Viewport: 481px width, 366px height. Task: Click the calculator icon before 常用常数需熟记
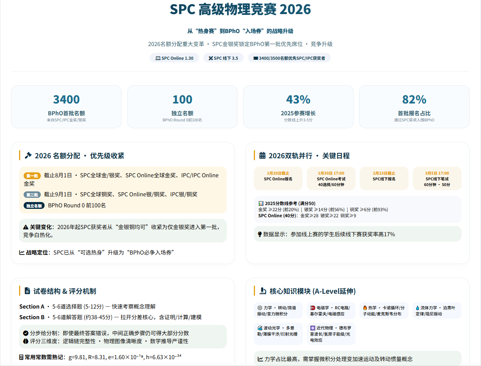tap(21, 357)
